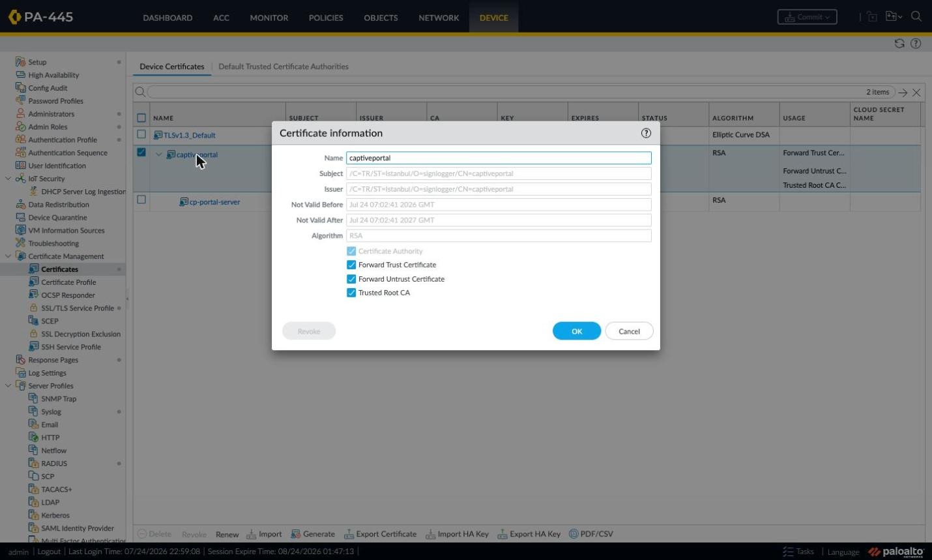Open Response Pages in the sidebar
The width and height of the screenshot is (932, 560).
click(x=53, y=360)
